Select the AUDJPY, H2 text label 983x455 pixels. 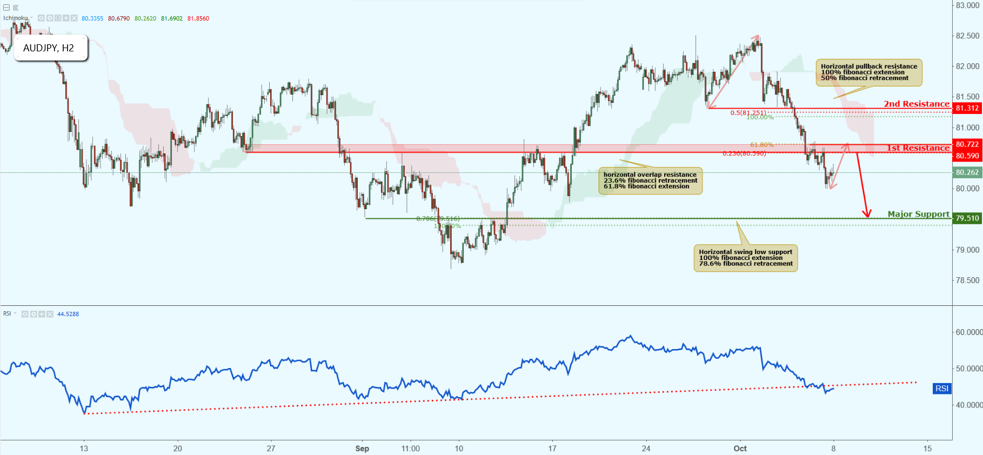(49, 48)
